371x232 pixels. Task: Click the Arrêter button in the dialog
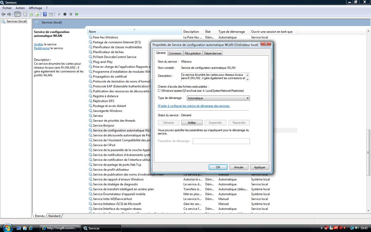[x=192, y=123]
